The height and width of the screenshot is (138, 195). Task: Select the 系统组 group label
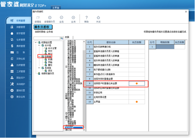[48, 68]
